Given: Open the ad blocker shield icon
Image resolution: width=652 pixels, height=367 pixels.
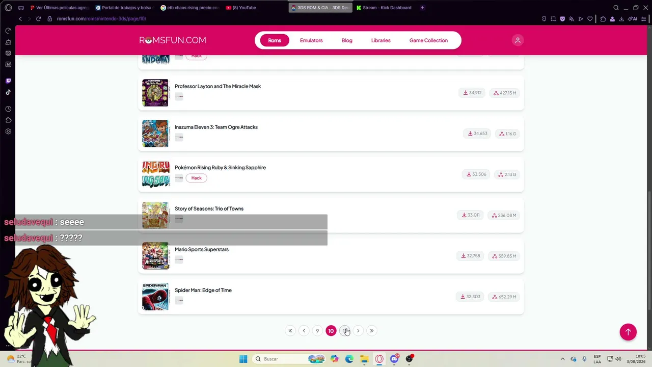Looking at the screenshot, I should tap(562, 19).
